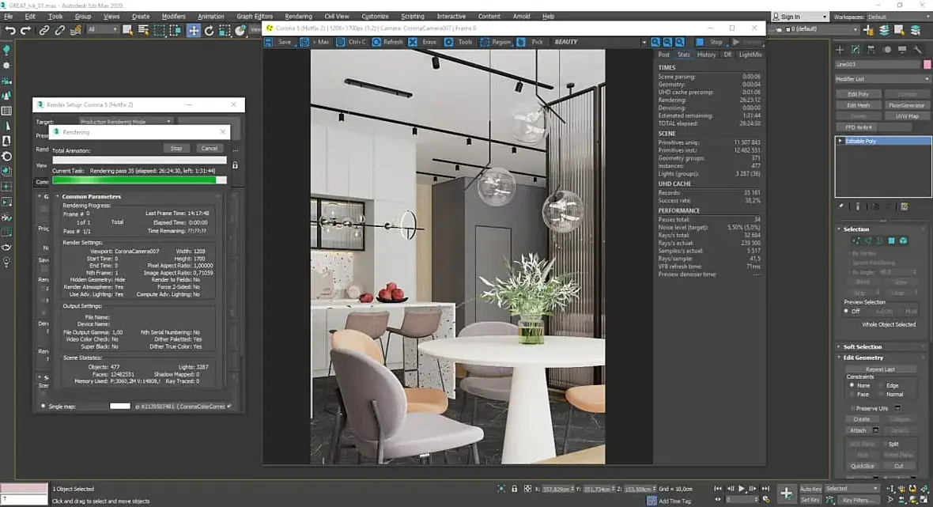Open the Modify tab in command panel
This screenshot has height=507, width=933.
[x=855, y=49]
